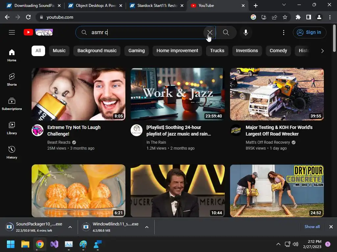Open In The Rain channel link
Screen dimensions: 337x252
156,142
